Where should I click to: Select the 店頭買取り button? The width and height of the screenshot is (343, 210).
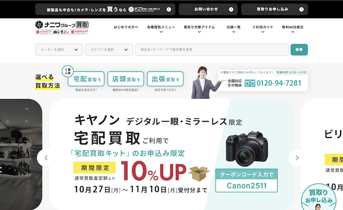pos(125,79)
